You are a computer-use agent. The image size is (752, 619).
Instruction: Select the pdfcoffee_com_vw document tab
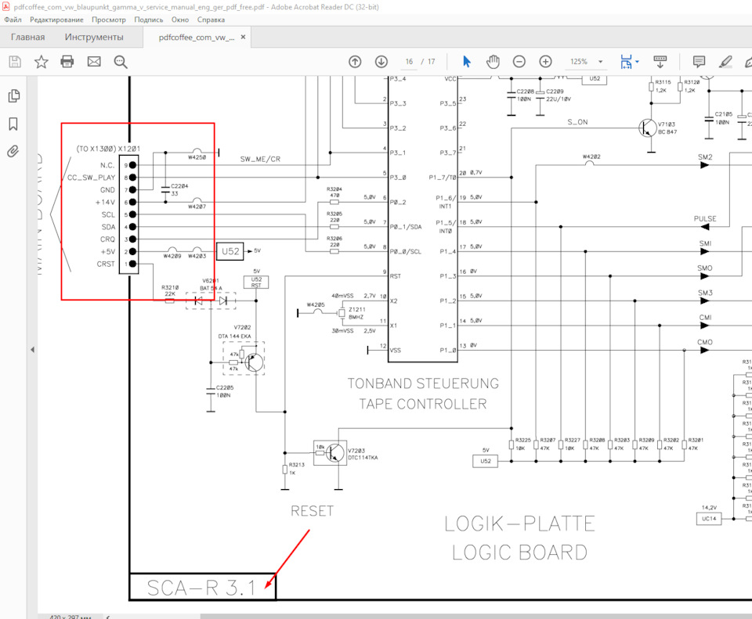(197, 38)
